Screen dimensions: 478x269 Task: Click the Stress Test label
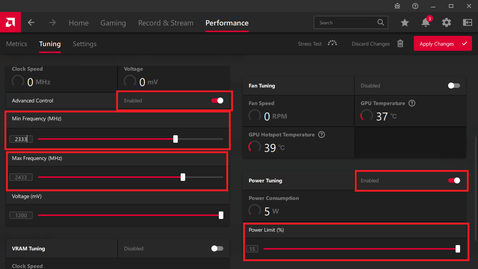click(310, 44)
